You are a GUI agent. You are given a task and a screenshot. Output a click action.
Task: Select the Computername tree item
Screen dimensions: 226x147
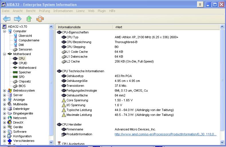(x=29, y=40)
